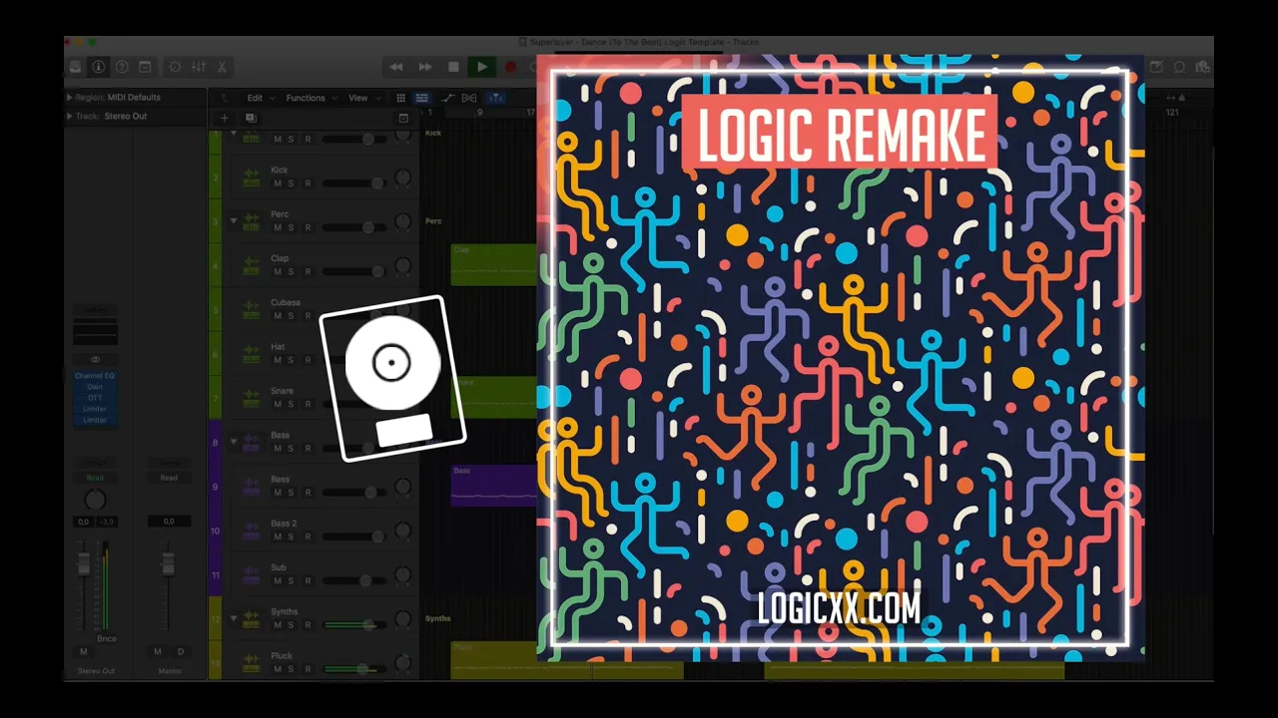The height and width of the screenshot is (718, 1278).
Task: Open Read automation mode on Master strip
Action: tap(169, 478)
